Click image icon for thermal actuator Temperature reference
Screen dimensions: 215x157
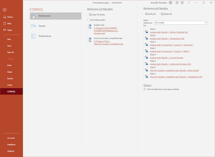coord(146,75)
